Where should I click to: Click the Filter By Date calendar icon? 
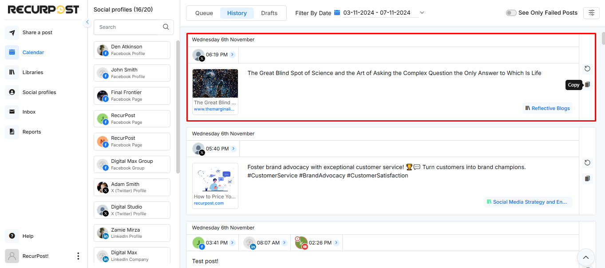(337, 13)
